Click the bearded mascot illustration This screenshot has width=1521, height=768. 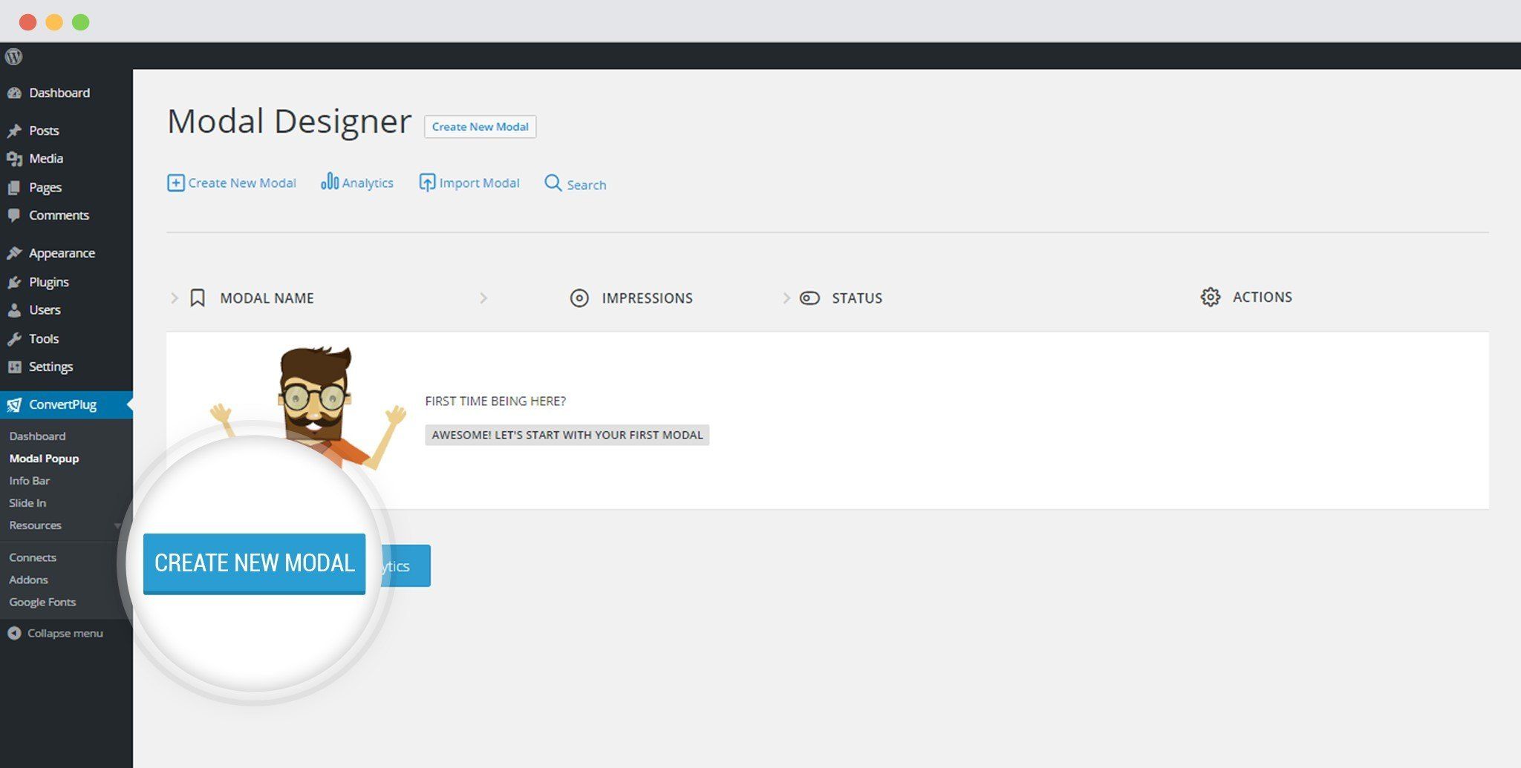click(310, 407)
